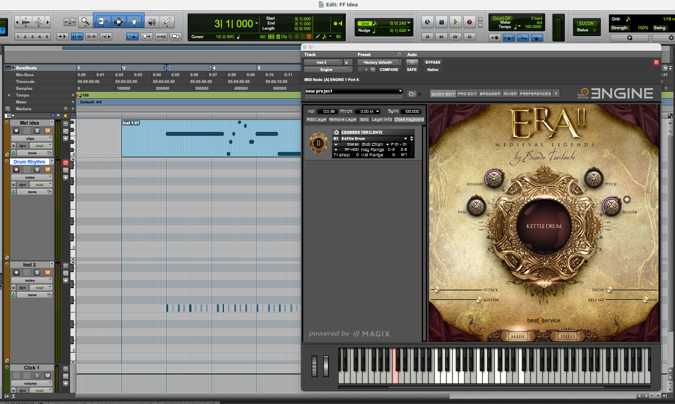Open Inst 2 automation read mode dropdown
The width and height of the screenshot is (675, 404).
(41, 288)
